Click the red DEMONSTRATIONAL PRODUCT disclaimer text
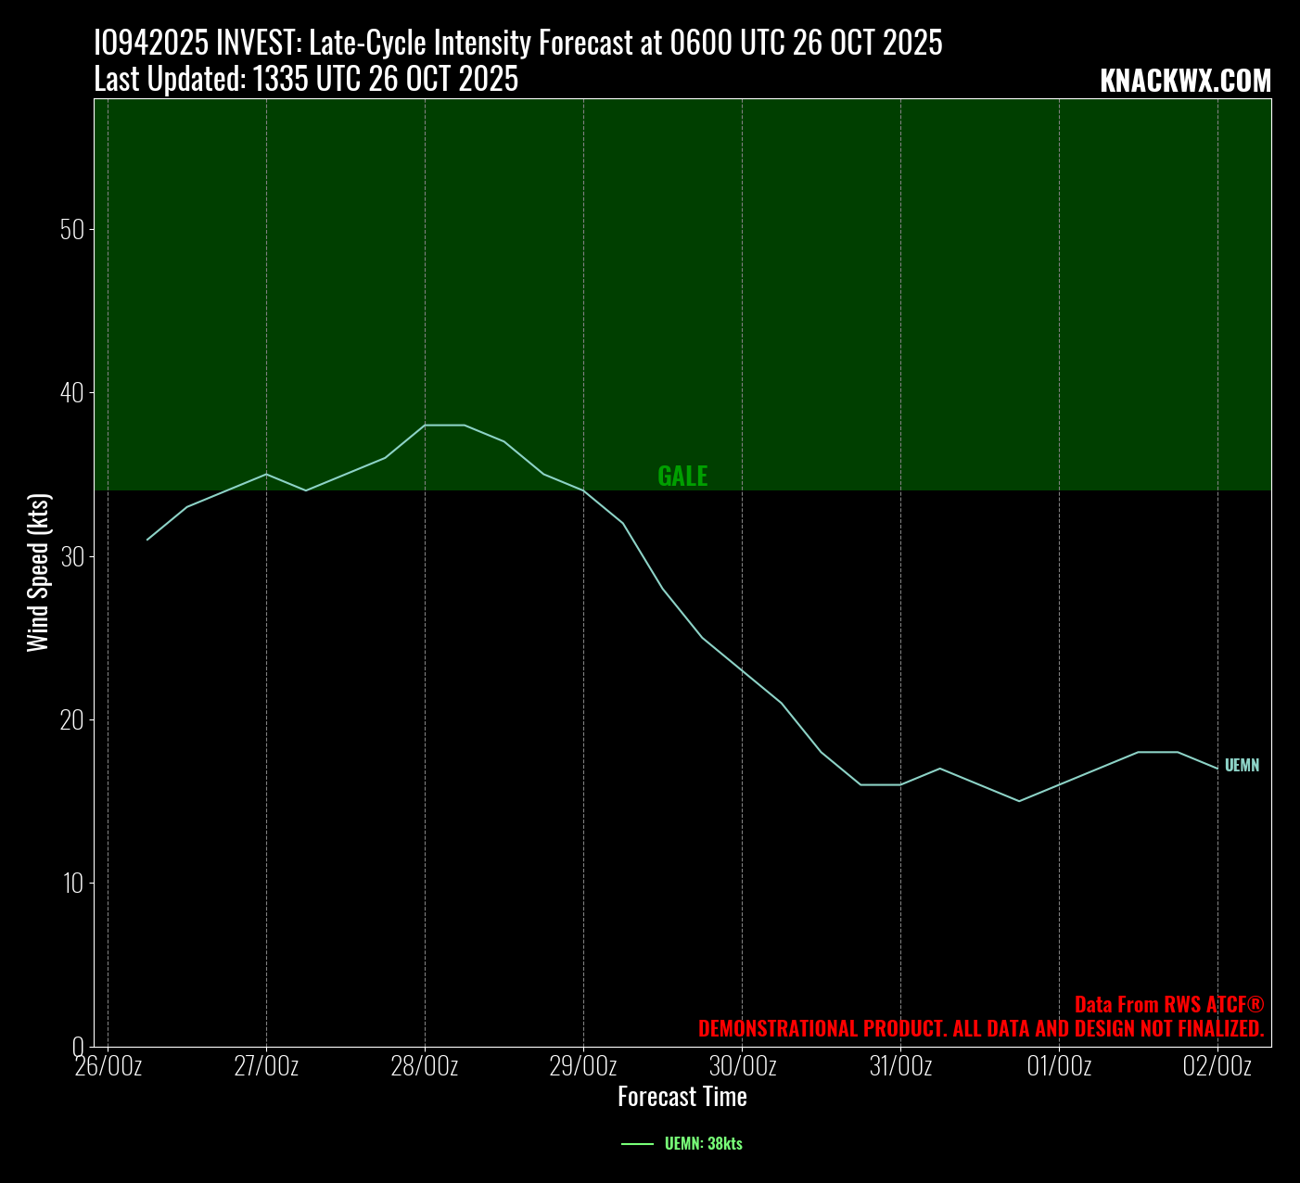This screenshot has height=1183, width=1300. [x=980, y=1029]
